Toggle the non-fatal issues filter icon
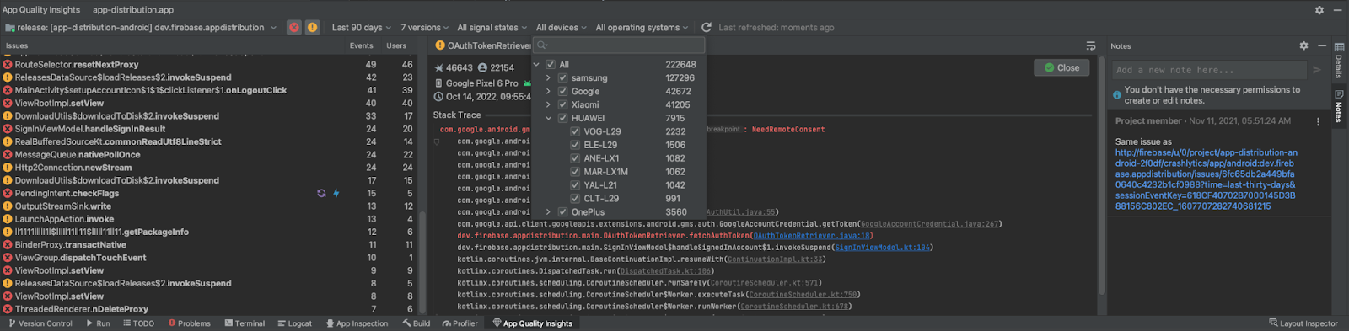Image resolution: width=1349 pixels, height=331 pixels. pyautogui.click(x=312, y=28)
